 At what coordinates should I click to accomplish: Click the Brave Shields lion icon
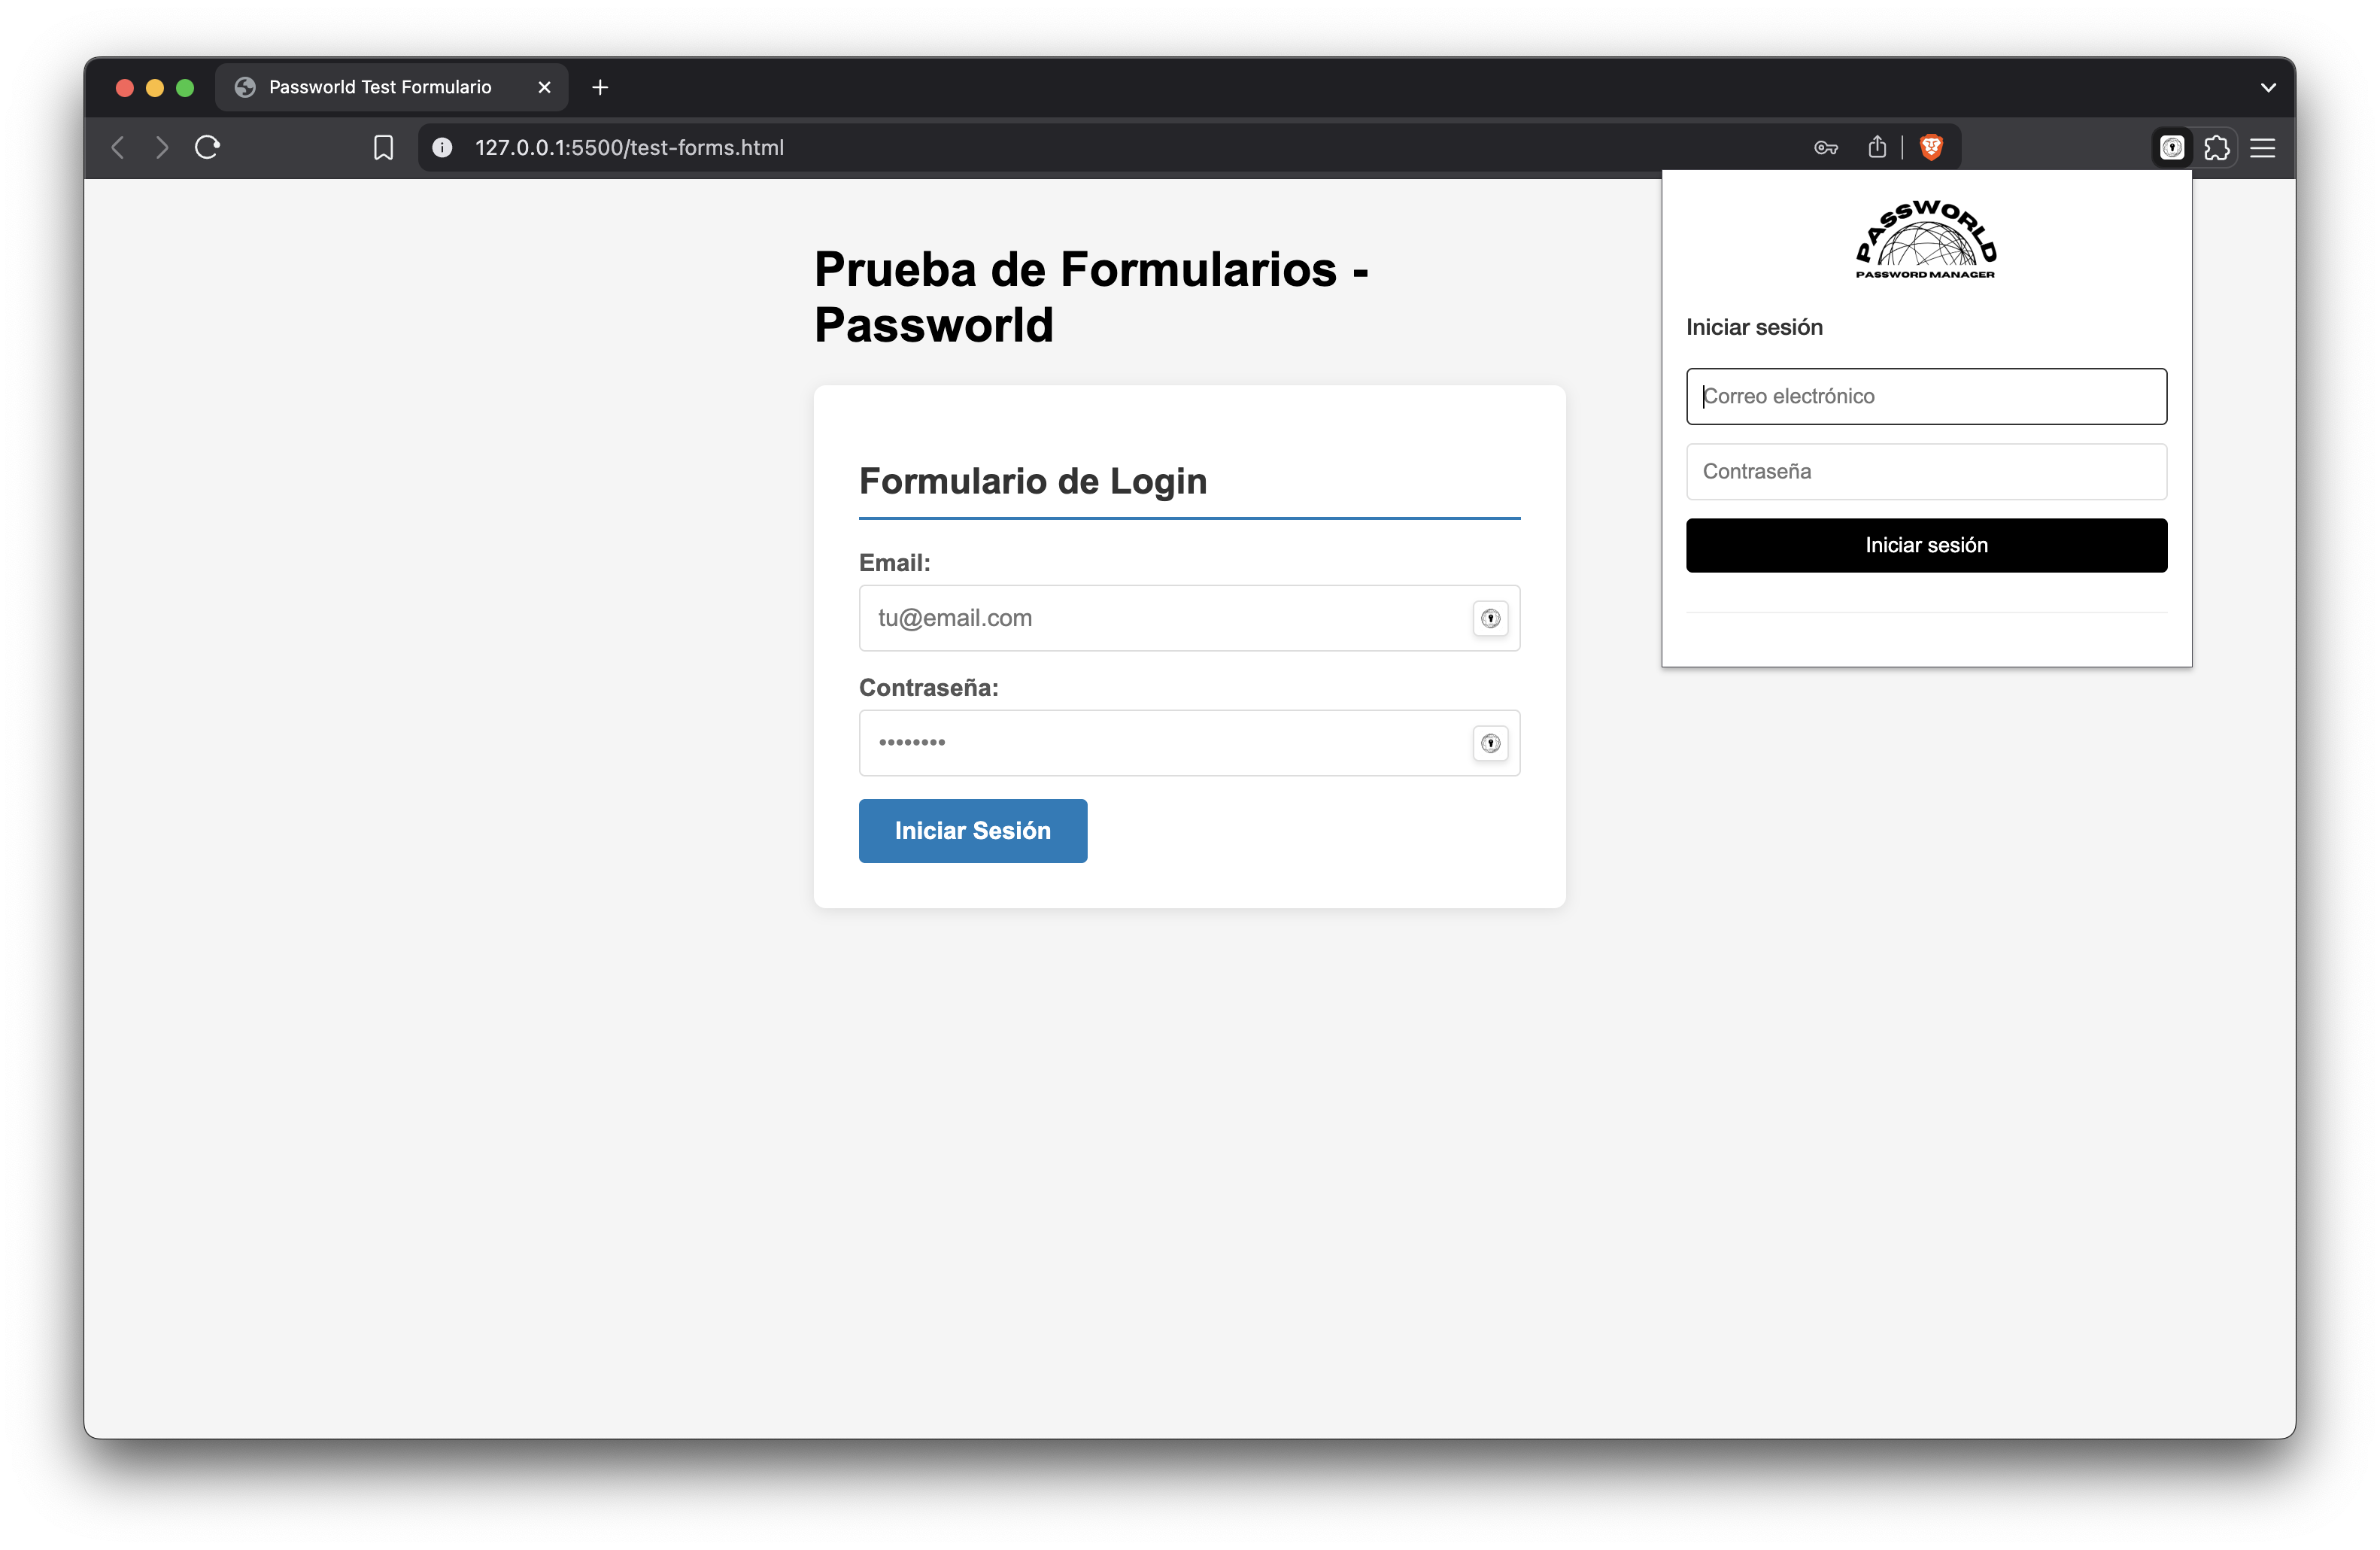pyautogui.click(x=1931, y=148)
